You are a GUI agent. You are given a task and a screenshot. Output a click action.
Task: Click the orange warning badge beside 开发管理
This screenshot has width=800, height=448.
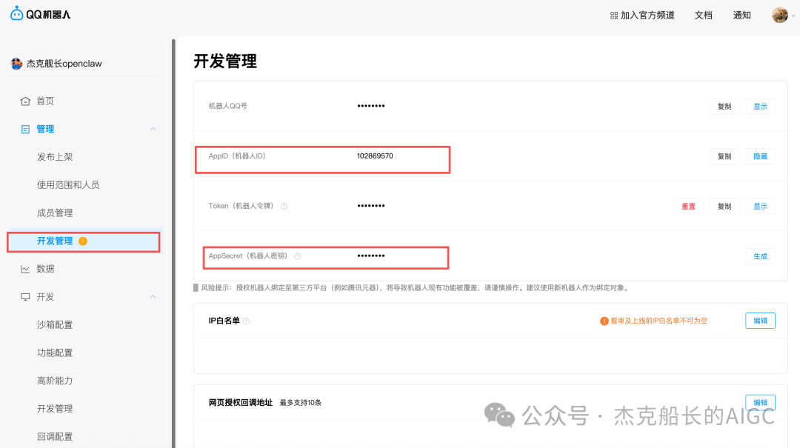pyautogui.click(x=83, y=241)
